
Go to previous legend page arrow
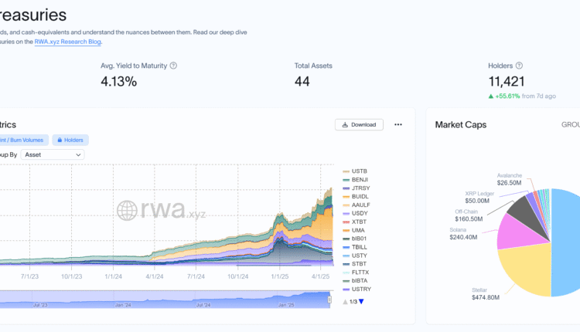[x=344, y=301]
